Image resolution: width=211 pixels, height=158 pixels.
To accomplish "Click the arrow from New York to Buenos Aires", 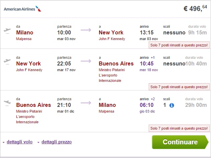I will click(x=86, y=61).
